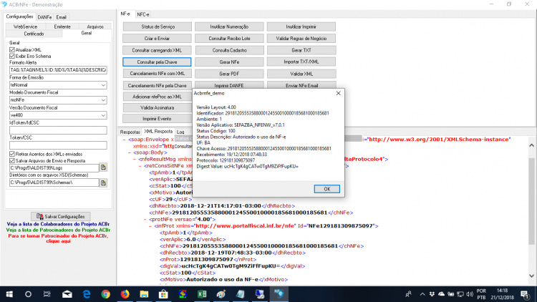Screen dimensions: 537x302
Task: Toggle Exibir Erro Schema checkbox
Action: [x=12, y=56]
